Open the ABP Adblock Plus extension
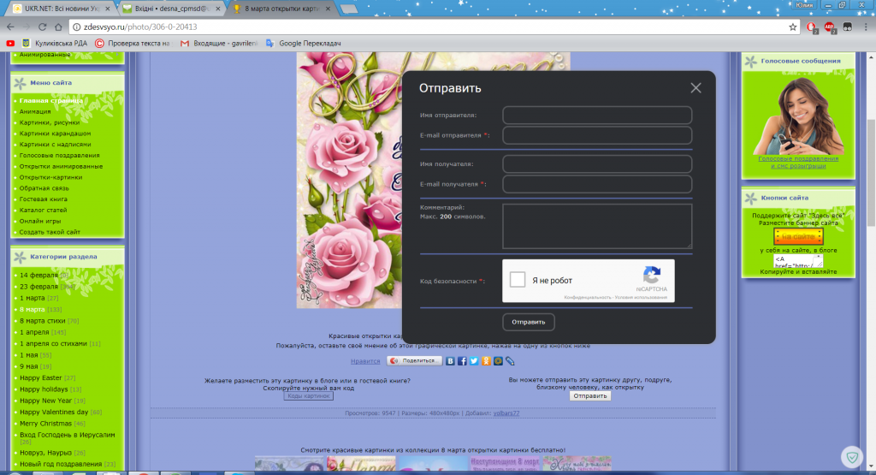 pos(829,27)
